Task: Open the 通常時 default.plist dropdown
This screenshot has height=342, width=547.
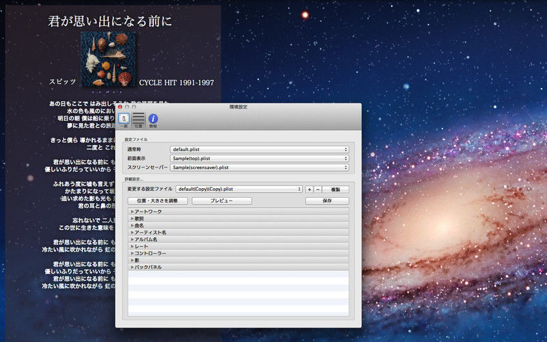Action: [x=260, y=149]
